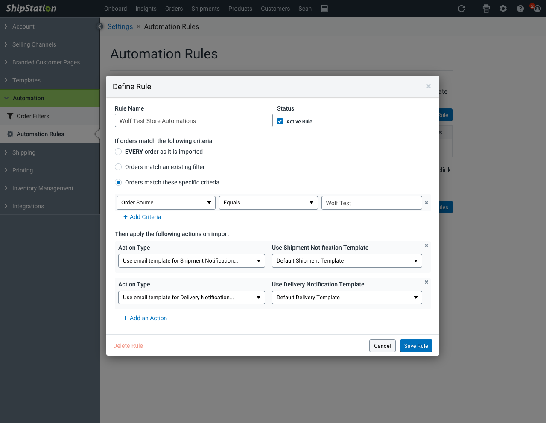This screenshot has height=423, width=546.
Task: Uncheck the Active Rule checkbox
Action: point(280,121)
